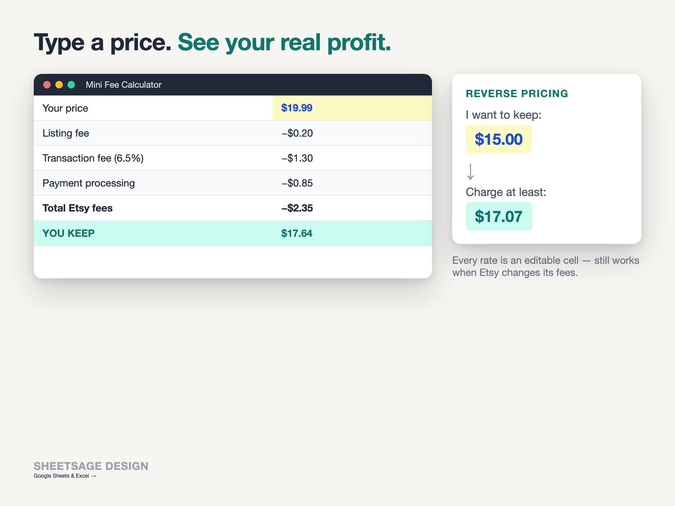The image size is (675, 506).
Task: Click the Mini Fee Calculator window title
Action: tap(123, 85)
